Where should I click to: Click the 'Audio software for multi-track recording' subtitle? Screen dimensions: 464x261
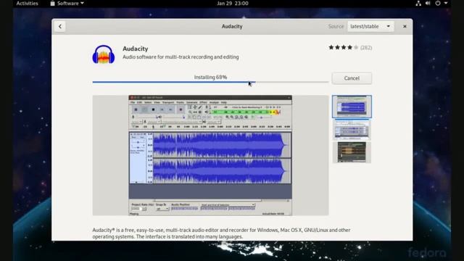(181, 57)
